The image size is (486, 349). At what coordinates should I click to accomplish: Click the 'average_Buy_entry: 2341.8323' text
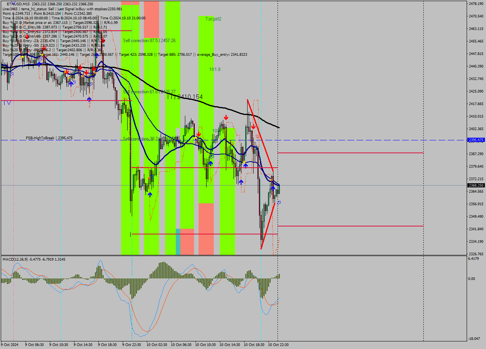point(222,55)
